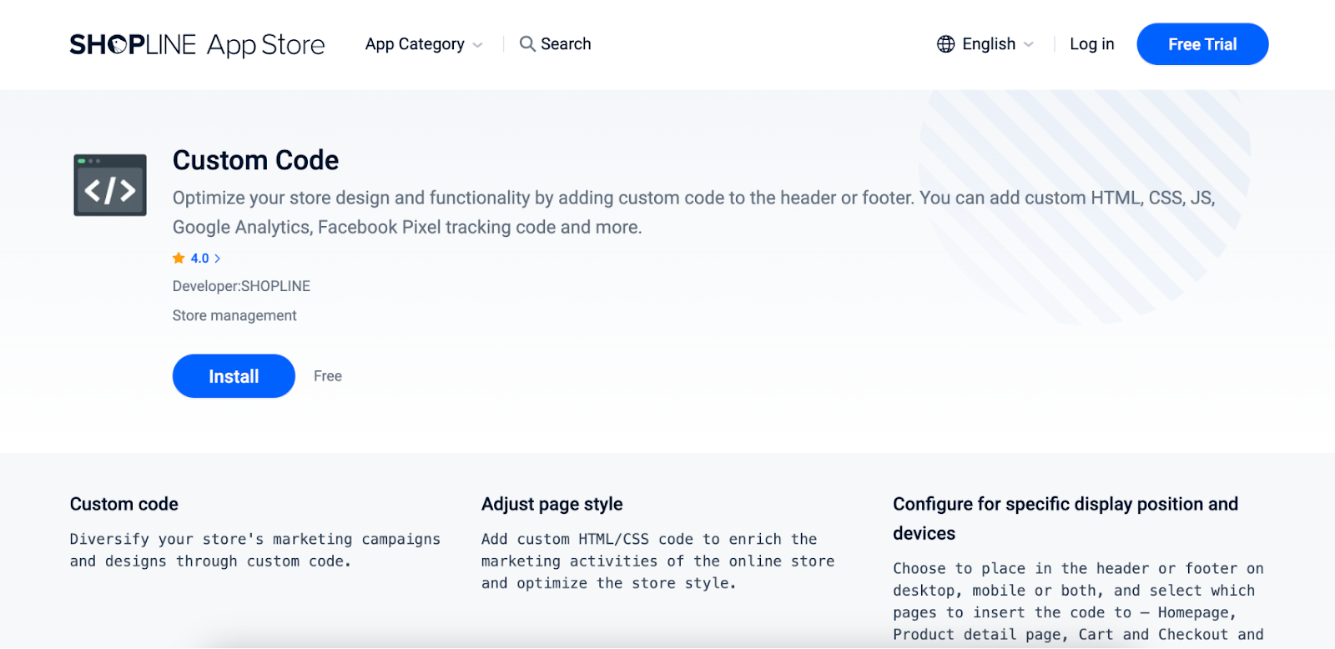Start with the Free Trial button

(x=1202, y=44)
